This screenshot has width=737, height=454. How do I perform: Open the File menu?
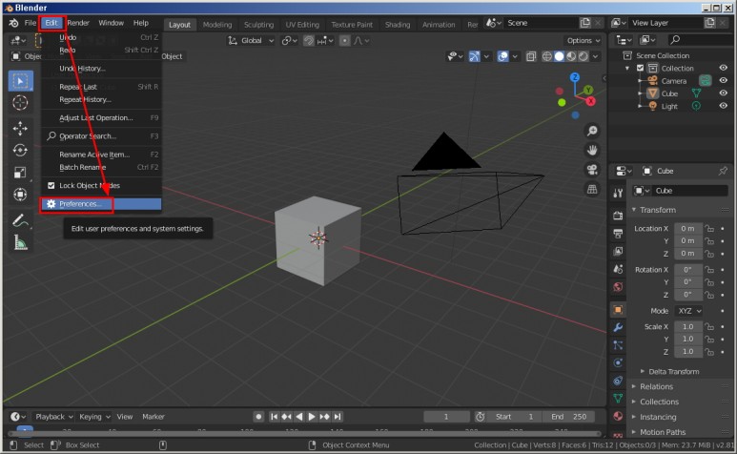(x=31, y=23)
